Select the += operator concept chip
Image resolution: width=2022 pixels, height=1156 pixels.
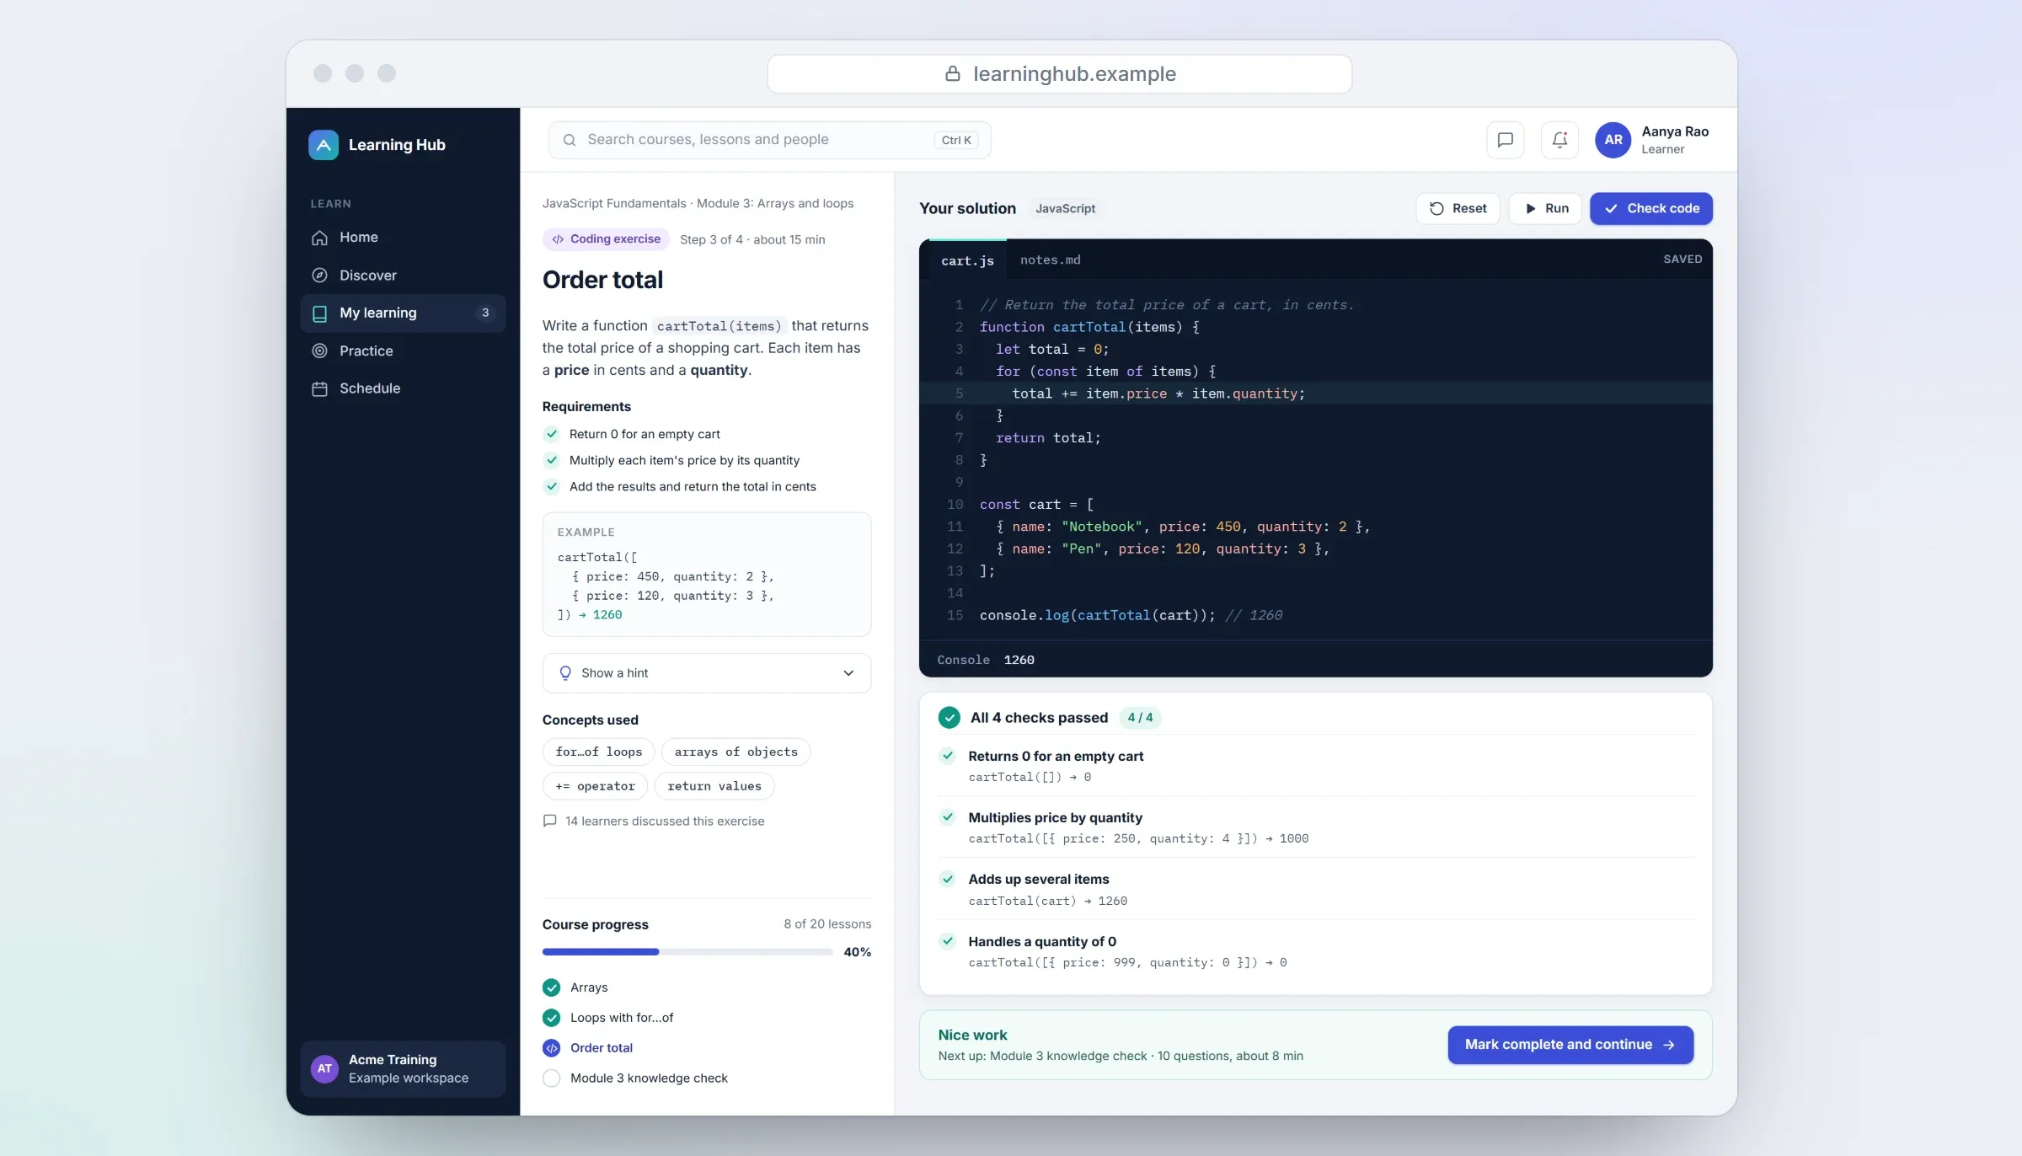(596, 786)
